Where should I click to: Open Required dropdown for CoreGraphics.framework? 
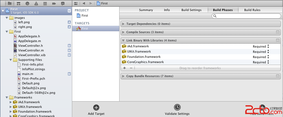[268, 62]
